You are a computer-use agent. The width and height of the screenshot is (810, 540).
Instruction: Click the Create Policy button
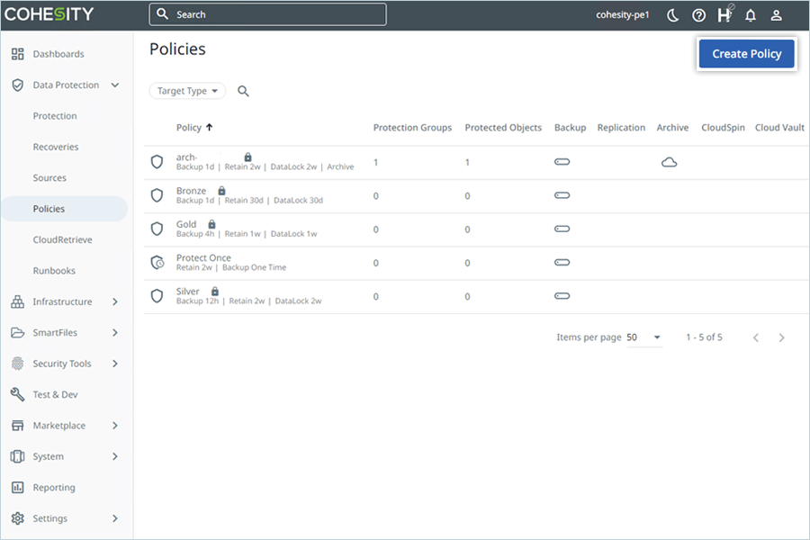[746, 54]
